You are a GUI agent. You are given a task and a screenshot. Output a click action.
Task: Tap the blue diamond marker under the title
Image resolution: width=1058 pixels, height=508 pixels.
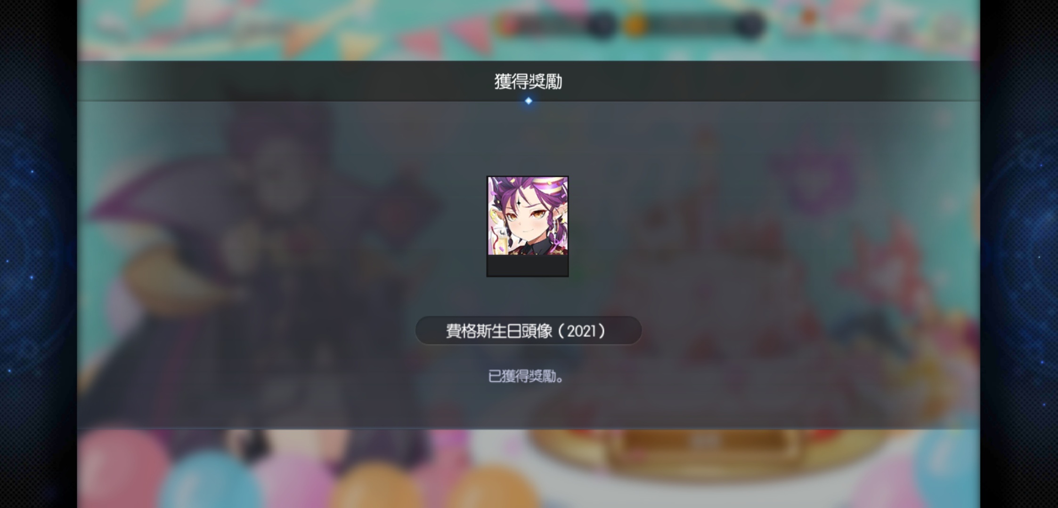(x=529, y=101)
